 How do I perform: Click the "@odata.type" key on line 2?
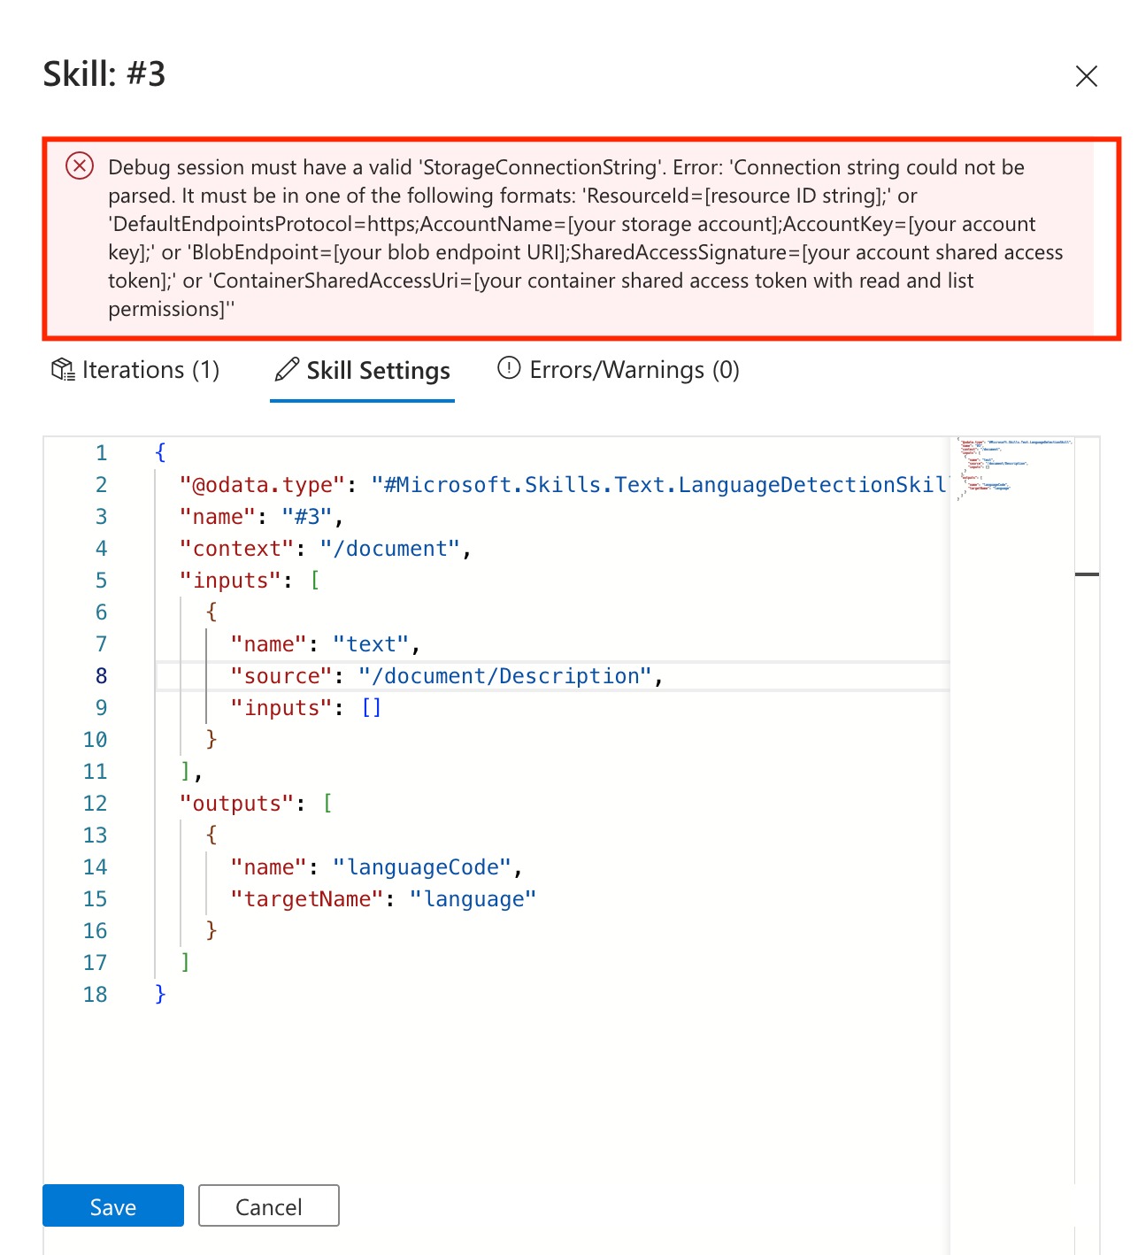point(262,485)
